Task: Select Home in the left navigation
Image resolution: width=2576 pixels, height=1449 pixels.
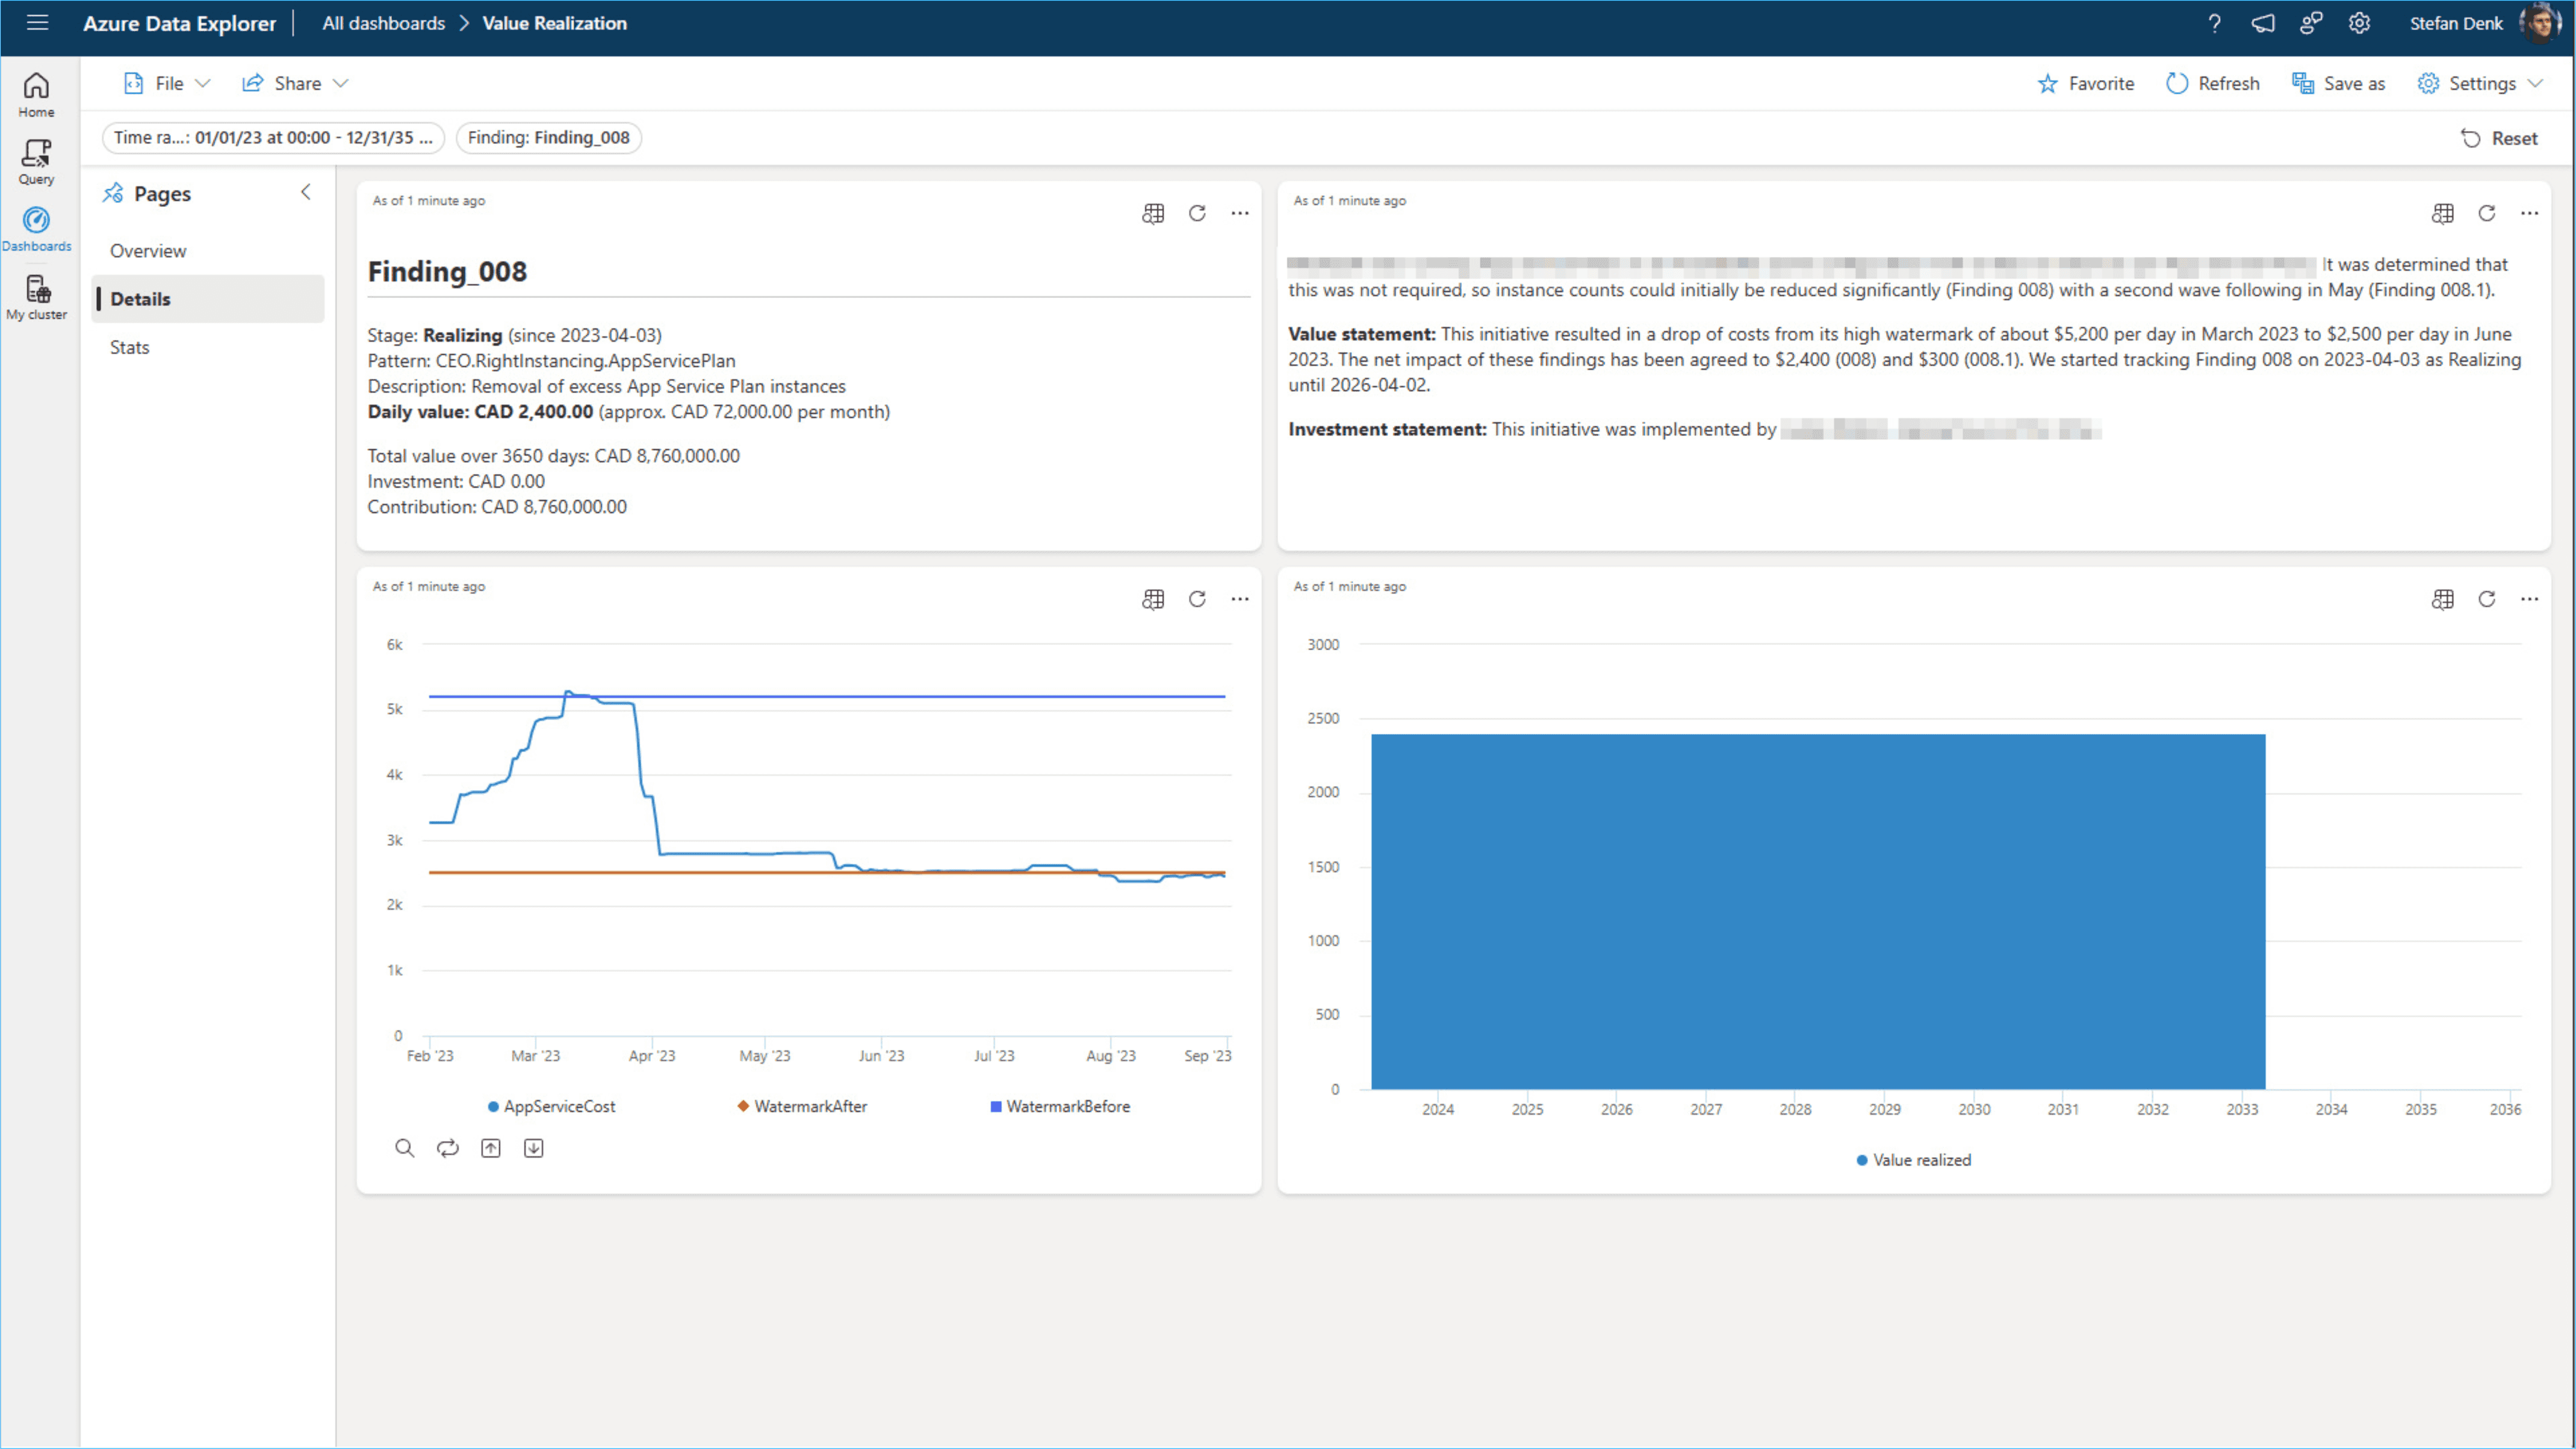Action: [36, 94]
